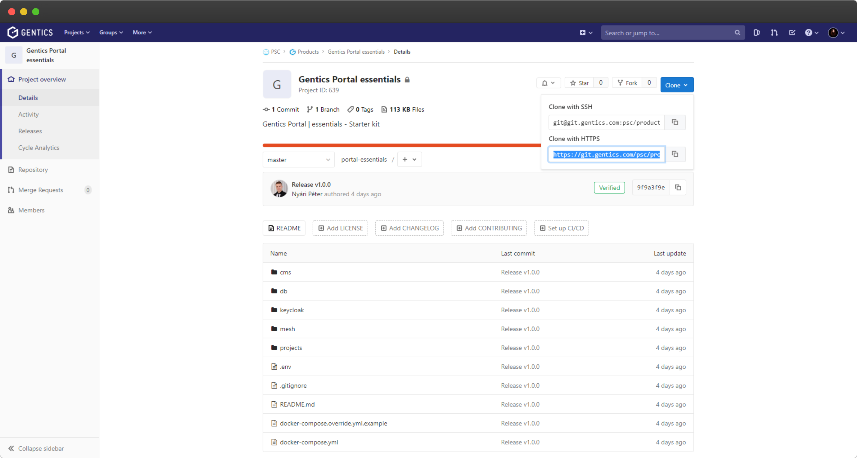Open merge requests icon in navbar
Image resolution: width=857 pixels, height=458 pixels.
pyautogui.click(x=774, y=33)
